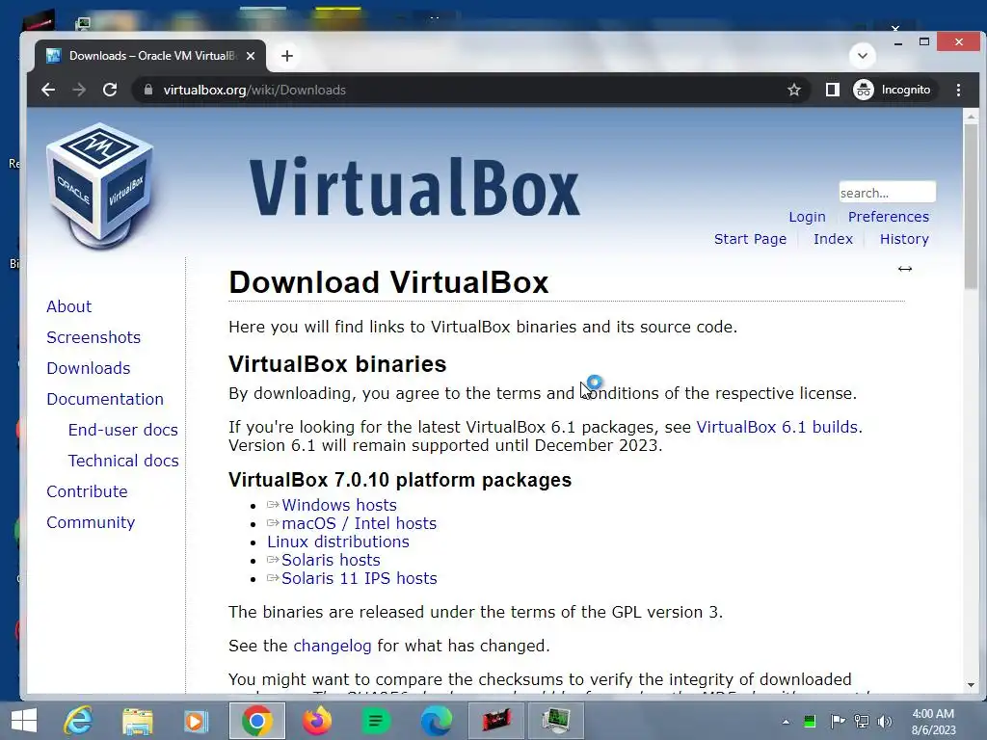Reload the VirtualBox downloads page
The image size is (987, 740).
click(110, 90)
